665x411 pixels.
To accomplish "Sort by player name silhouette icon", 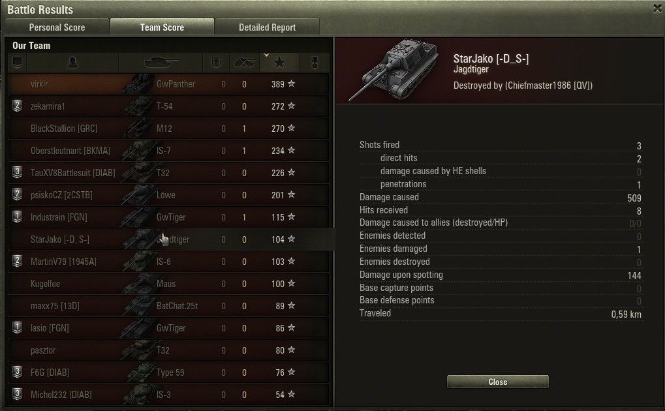I will click(x=72, y=63).
